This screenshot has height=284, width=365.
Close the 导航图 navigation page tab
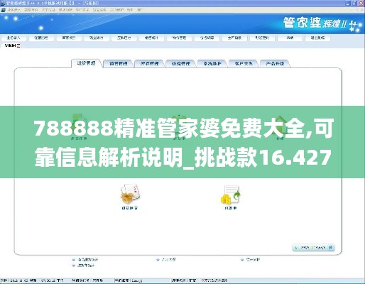18,45
